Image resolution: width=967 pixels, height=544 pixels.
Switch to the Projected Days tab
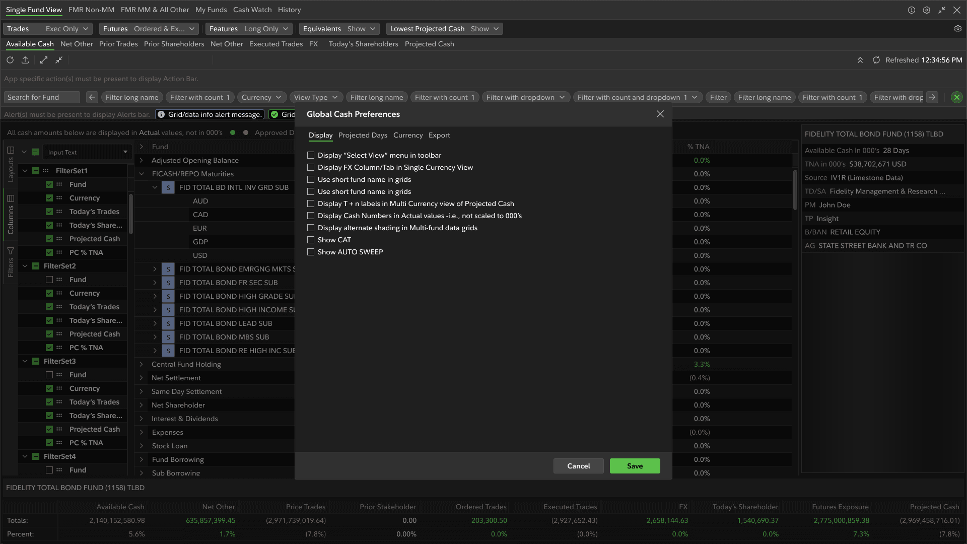(x=363, y=135)
